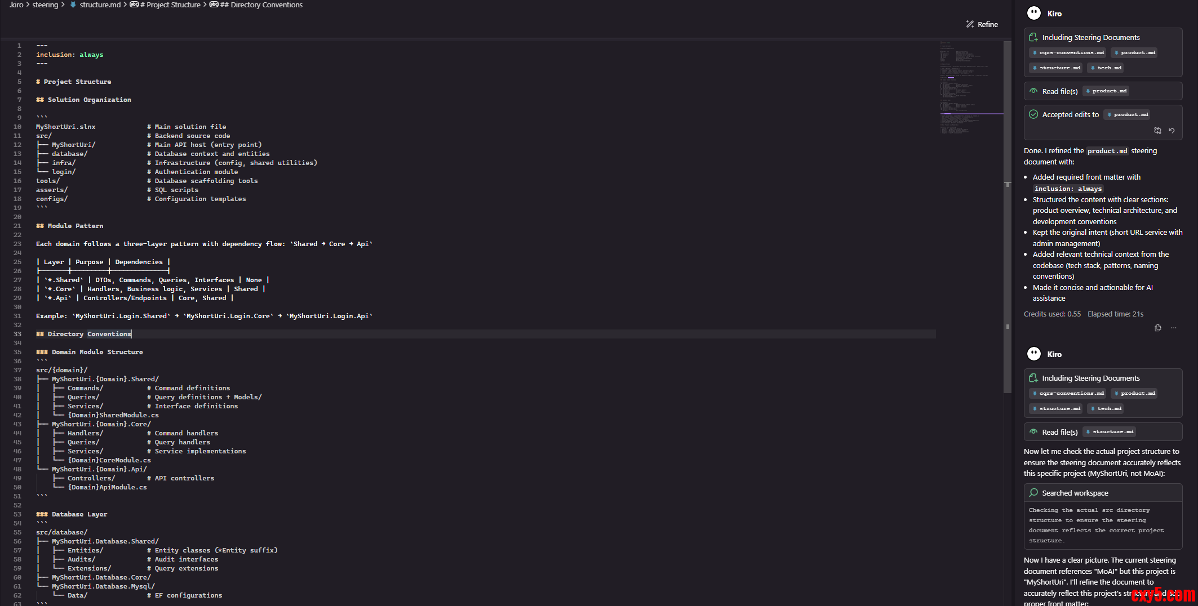Open the more options ellipsis below response
The image size is (1198, 606).
coord(1173,328)
